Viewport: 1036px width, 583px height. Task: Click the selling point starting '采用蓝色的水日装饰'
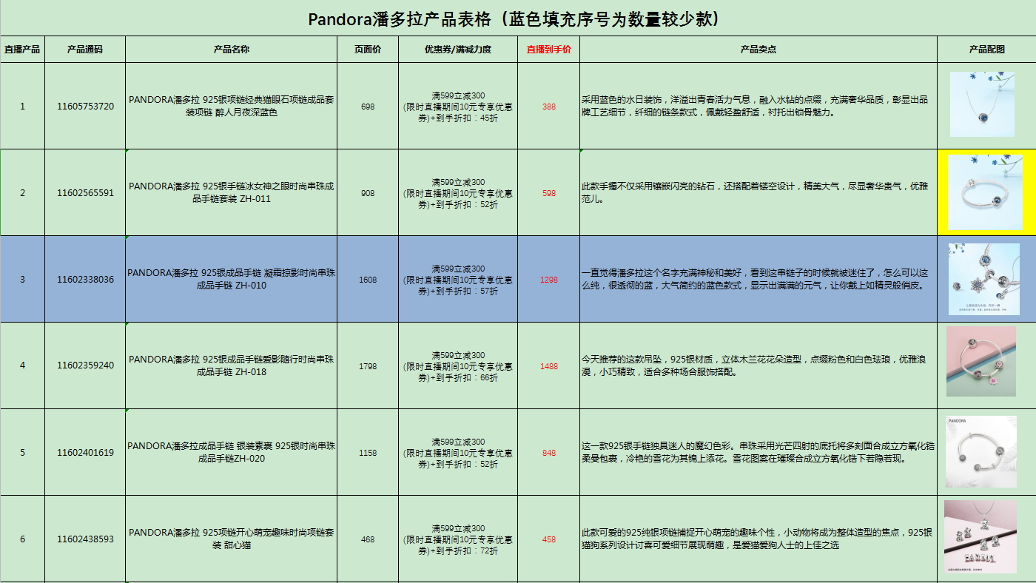tap(758, 106)
